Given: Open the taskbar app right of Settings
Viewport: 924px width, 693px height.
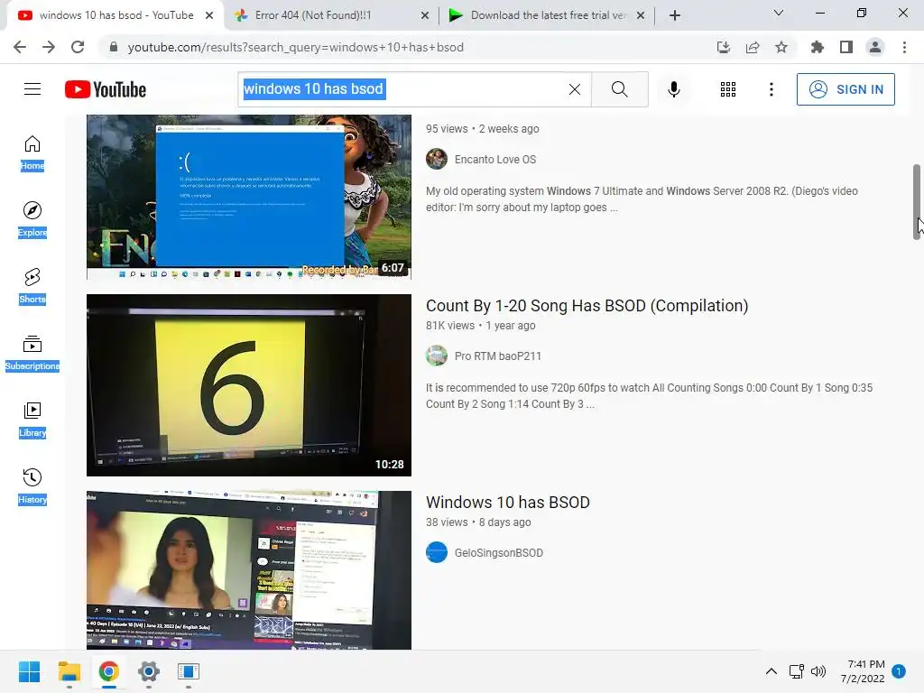Looking at the screenshot, I should pyautogui.click(x=189, y=671).
